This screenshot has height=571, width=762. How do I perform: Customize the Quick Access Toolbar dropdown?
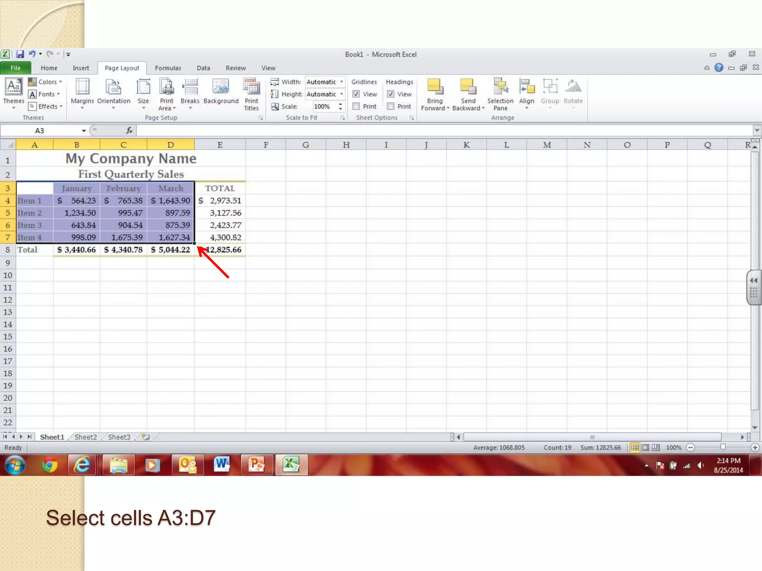click(x=68, y=54)
